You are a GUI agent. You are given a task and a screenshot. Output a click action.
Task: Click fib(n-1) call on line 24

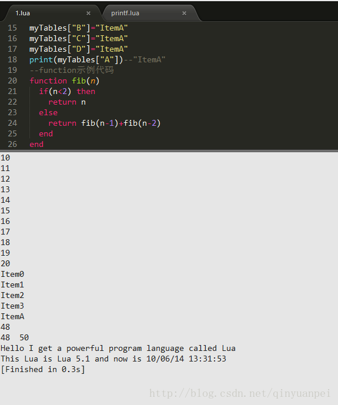[100, 123]
